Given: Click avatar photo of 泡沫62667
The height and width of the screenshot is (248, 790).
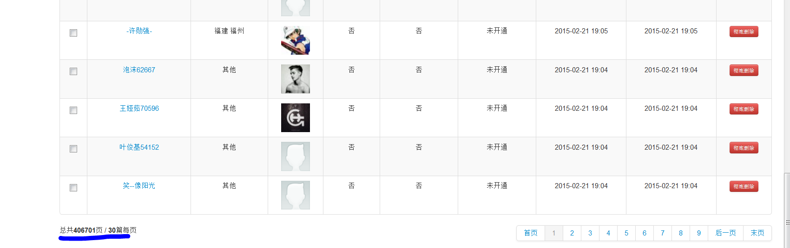Looking at the screenshot, I should pyautogui.click(x=296, y=79).
